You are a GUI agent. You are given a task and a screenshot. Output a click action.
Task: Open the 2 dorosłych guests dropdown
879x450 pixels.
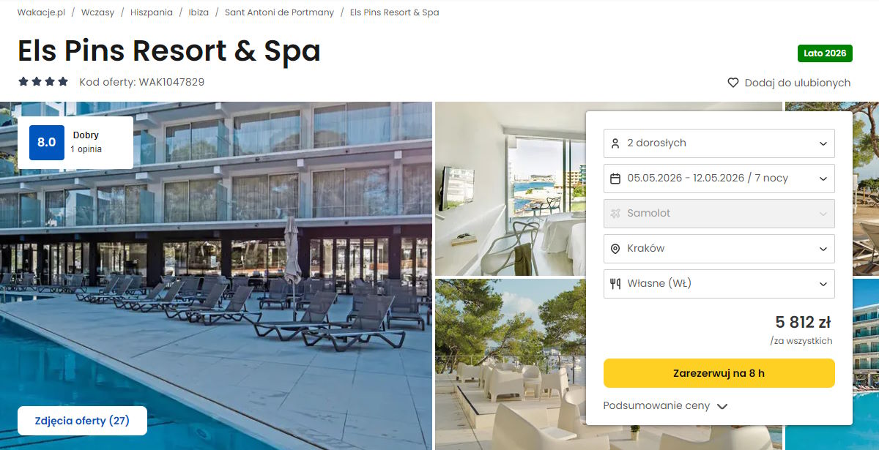[x=719, y=143]
